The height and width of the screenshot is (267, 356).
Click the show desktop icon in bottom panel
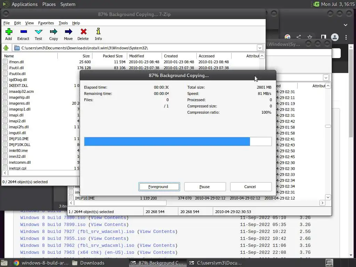[4, 263]
